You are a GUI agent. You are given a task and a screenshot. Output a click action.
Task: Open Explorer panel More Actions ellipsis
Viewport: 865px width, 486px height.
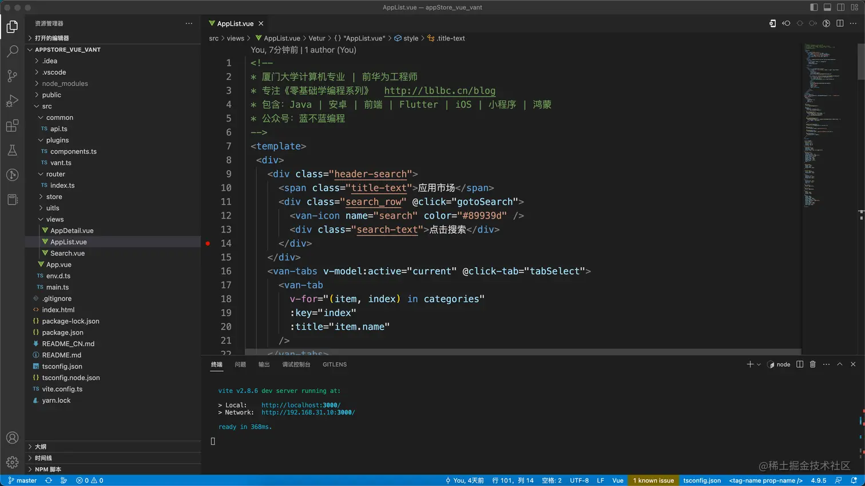pyautogui.click(x=189, y=23)
